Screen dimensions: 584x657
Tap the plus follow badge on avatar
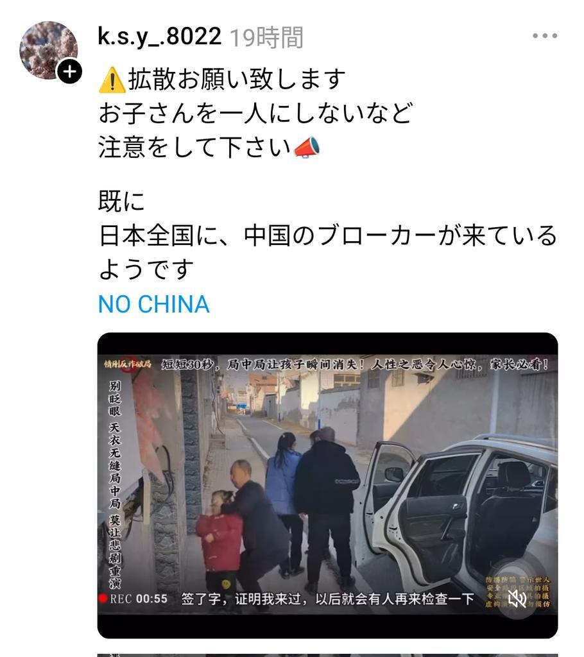[69, 71]
